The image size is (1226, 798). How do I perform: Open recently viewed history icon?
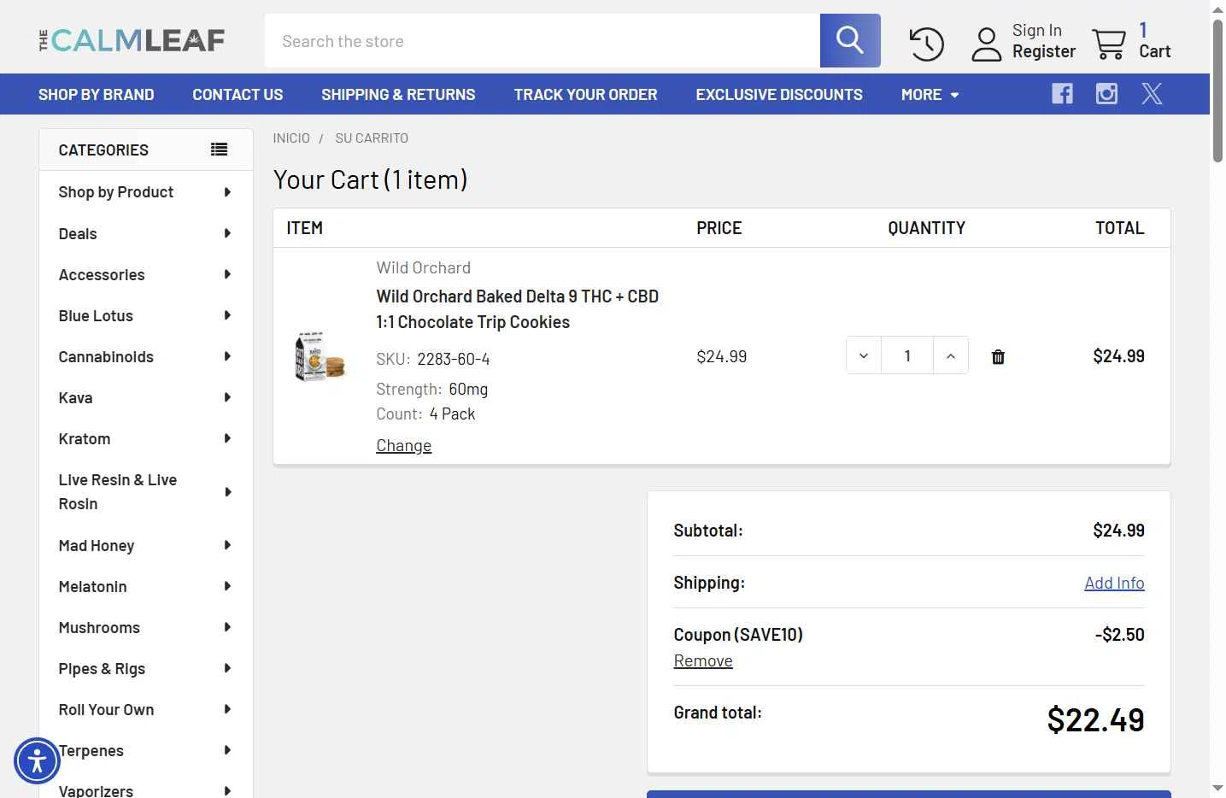tap(926, 44)
